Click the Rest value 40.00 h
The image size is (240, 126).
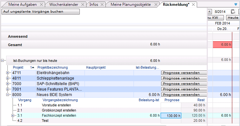point(199,105)
